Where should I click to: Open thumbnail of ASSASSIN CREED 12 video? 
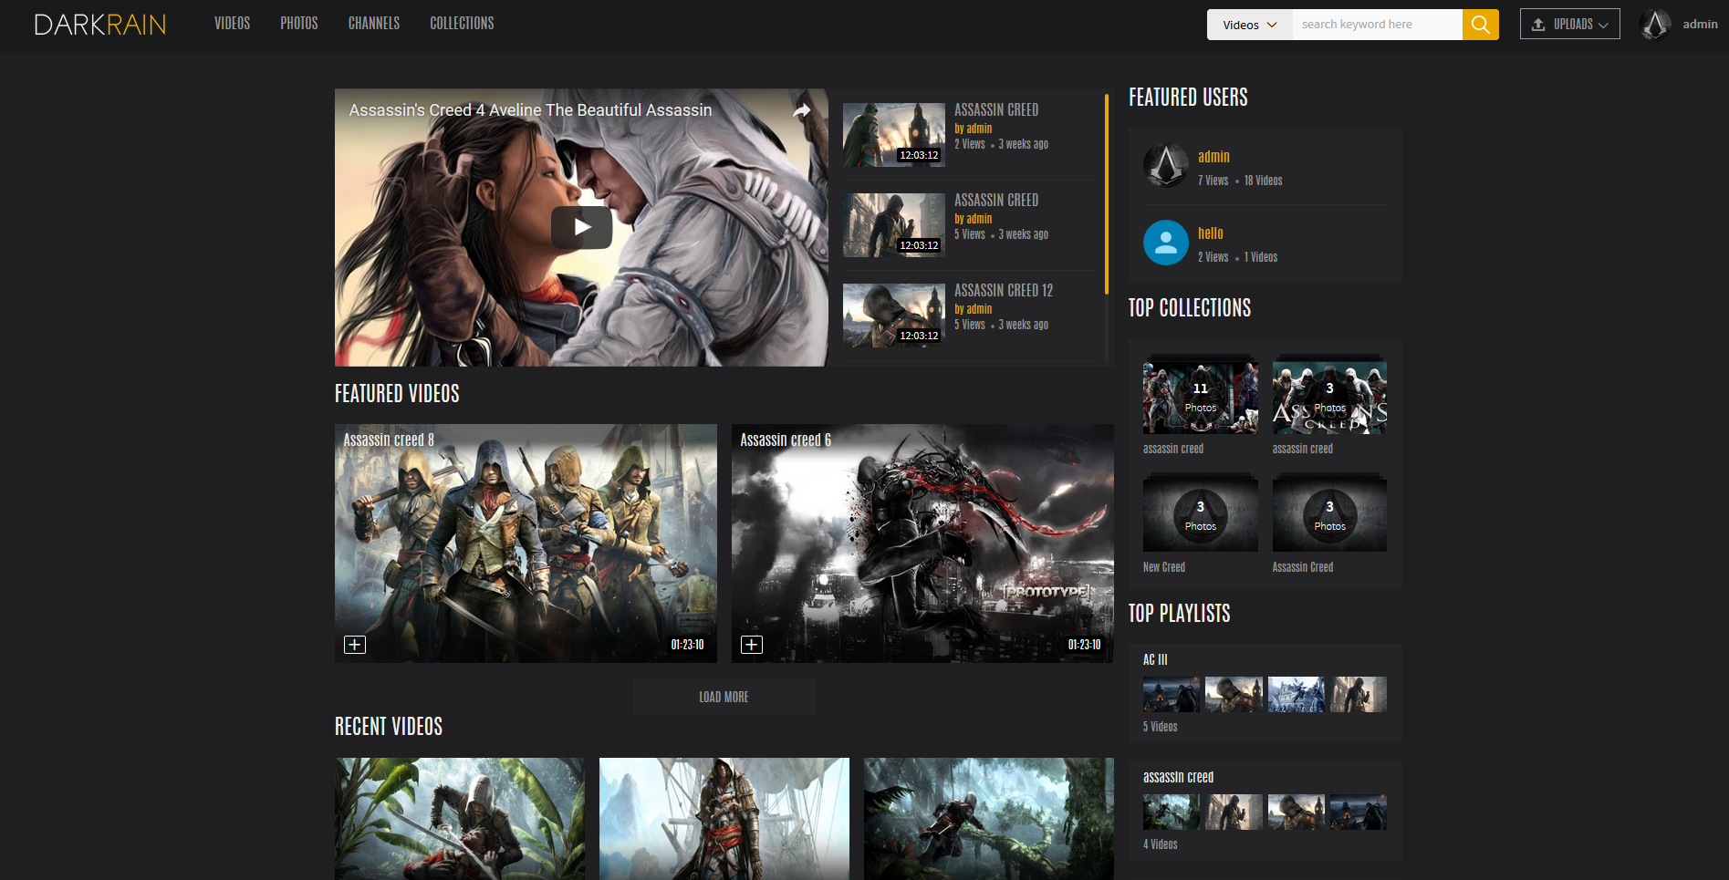coord(894,316)
